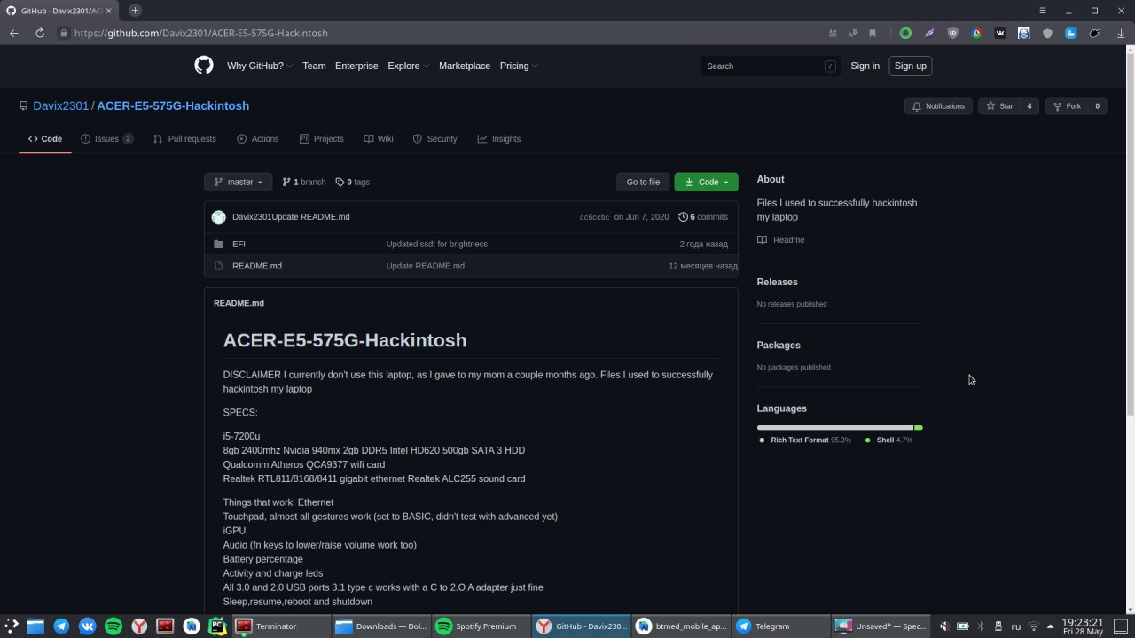Open the Wiki tab
1135x638 pixels.
point(379,139)
